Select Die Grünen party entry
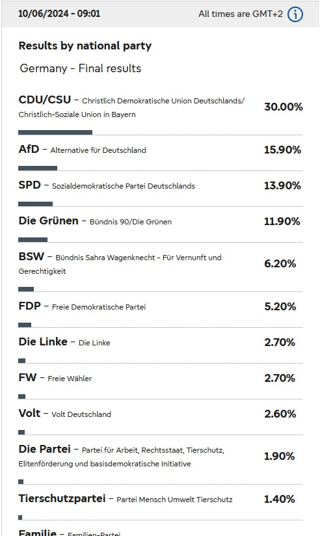320x536 pixels. coord(161,225)
